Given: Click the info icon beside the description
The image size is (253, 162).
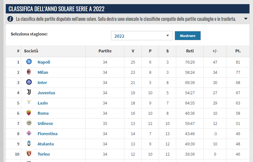Looking at the screenshot, I should [10, 19].
